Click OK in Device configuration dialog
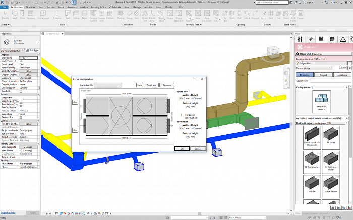The image size is (353, 220). point(182,149)
